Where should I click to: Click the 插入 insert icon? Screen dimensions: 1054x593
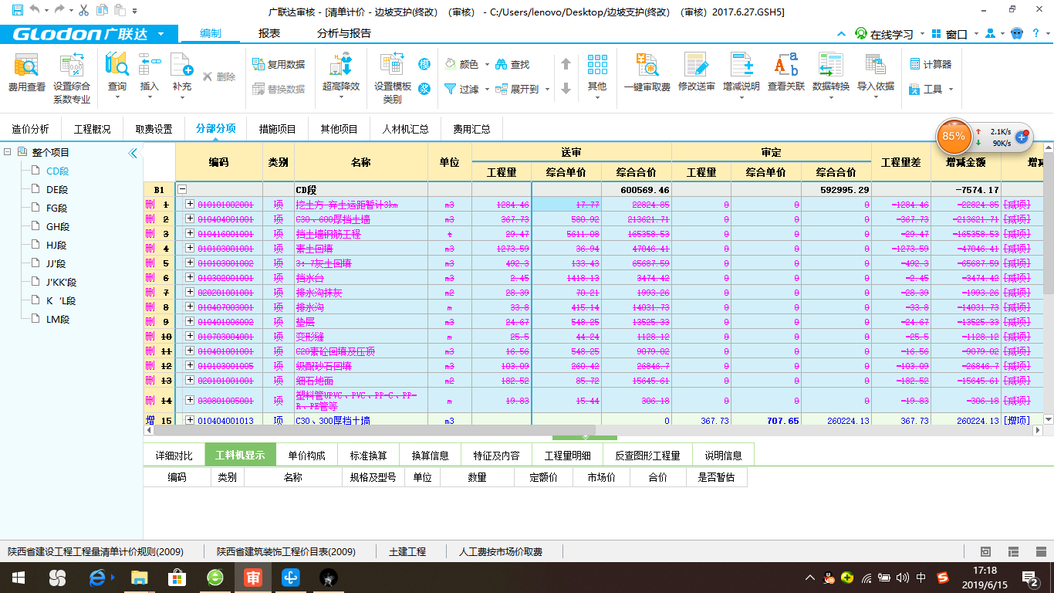coord(149,74)
